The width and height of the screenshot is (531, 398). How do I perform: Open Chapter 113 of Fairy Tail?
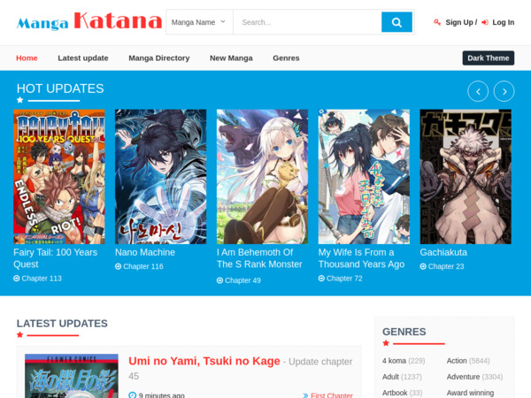(42, 279)
